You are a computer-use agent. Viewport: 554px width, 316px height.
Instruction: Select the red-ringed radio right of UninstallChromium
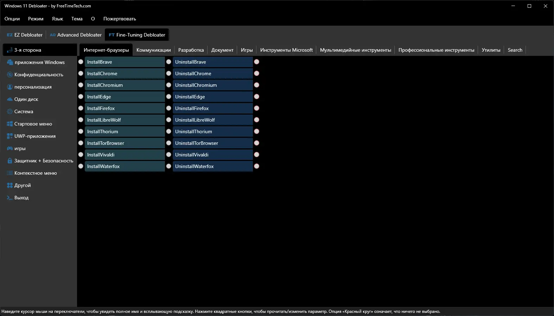point(257,85)
